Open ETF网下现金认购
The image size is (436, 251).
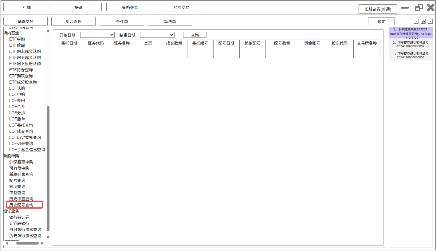25,57
